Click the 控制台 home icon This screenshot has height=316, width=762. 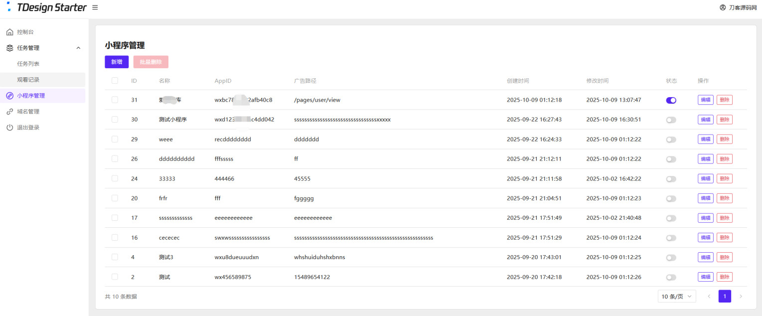pyautogui.click(x=9, y=32)
